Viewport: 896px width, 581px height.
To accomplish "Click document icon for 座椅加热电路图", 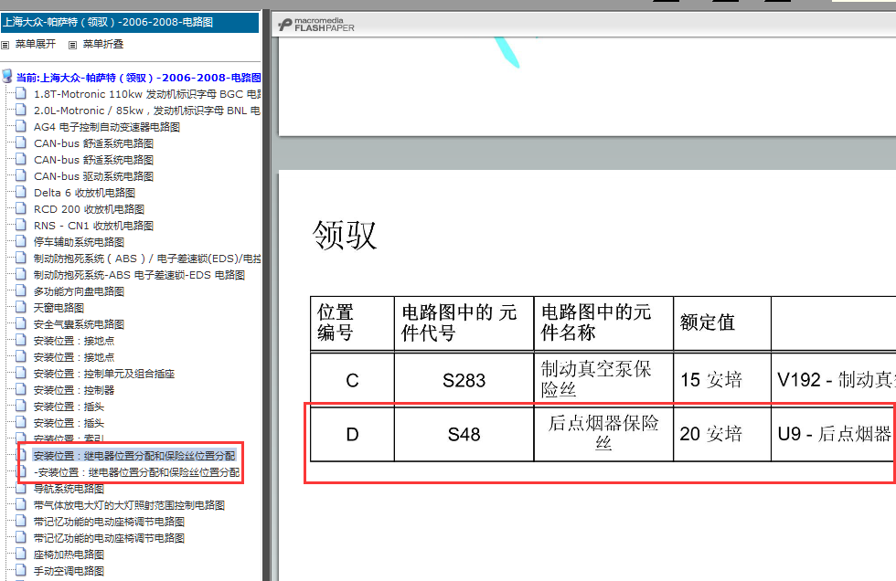I will click(x=21, y=554).
